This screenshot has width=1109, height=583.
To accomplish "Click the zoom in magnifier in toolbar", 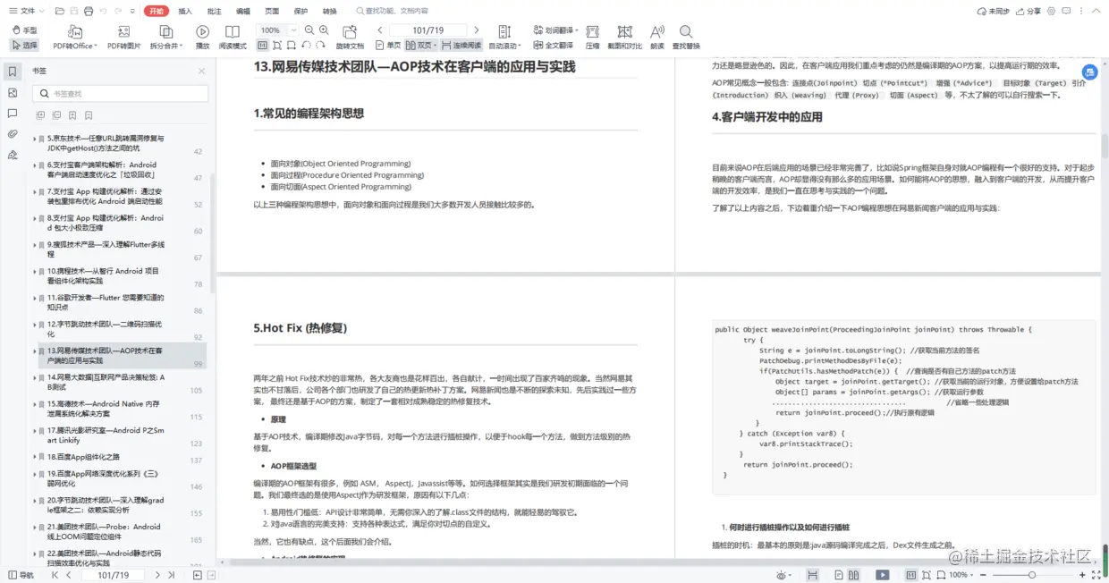I will [x=324, y=30].
